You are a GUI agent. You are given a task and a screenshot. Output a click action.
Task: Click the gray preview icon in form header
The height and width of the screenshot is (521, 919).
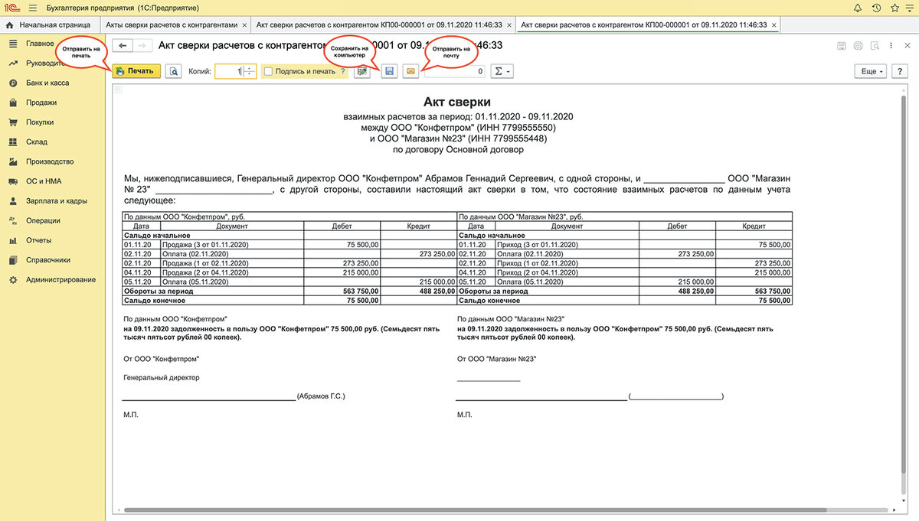tap(874, 46)
